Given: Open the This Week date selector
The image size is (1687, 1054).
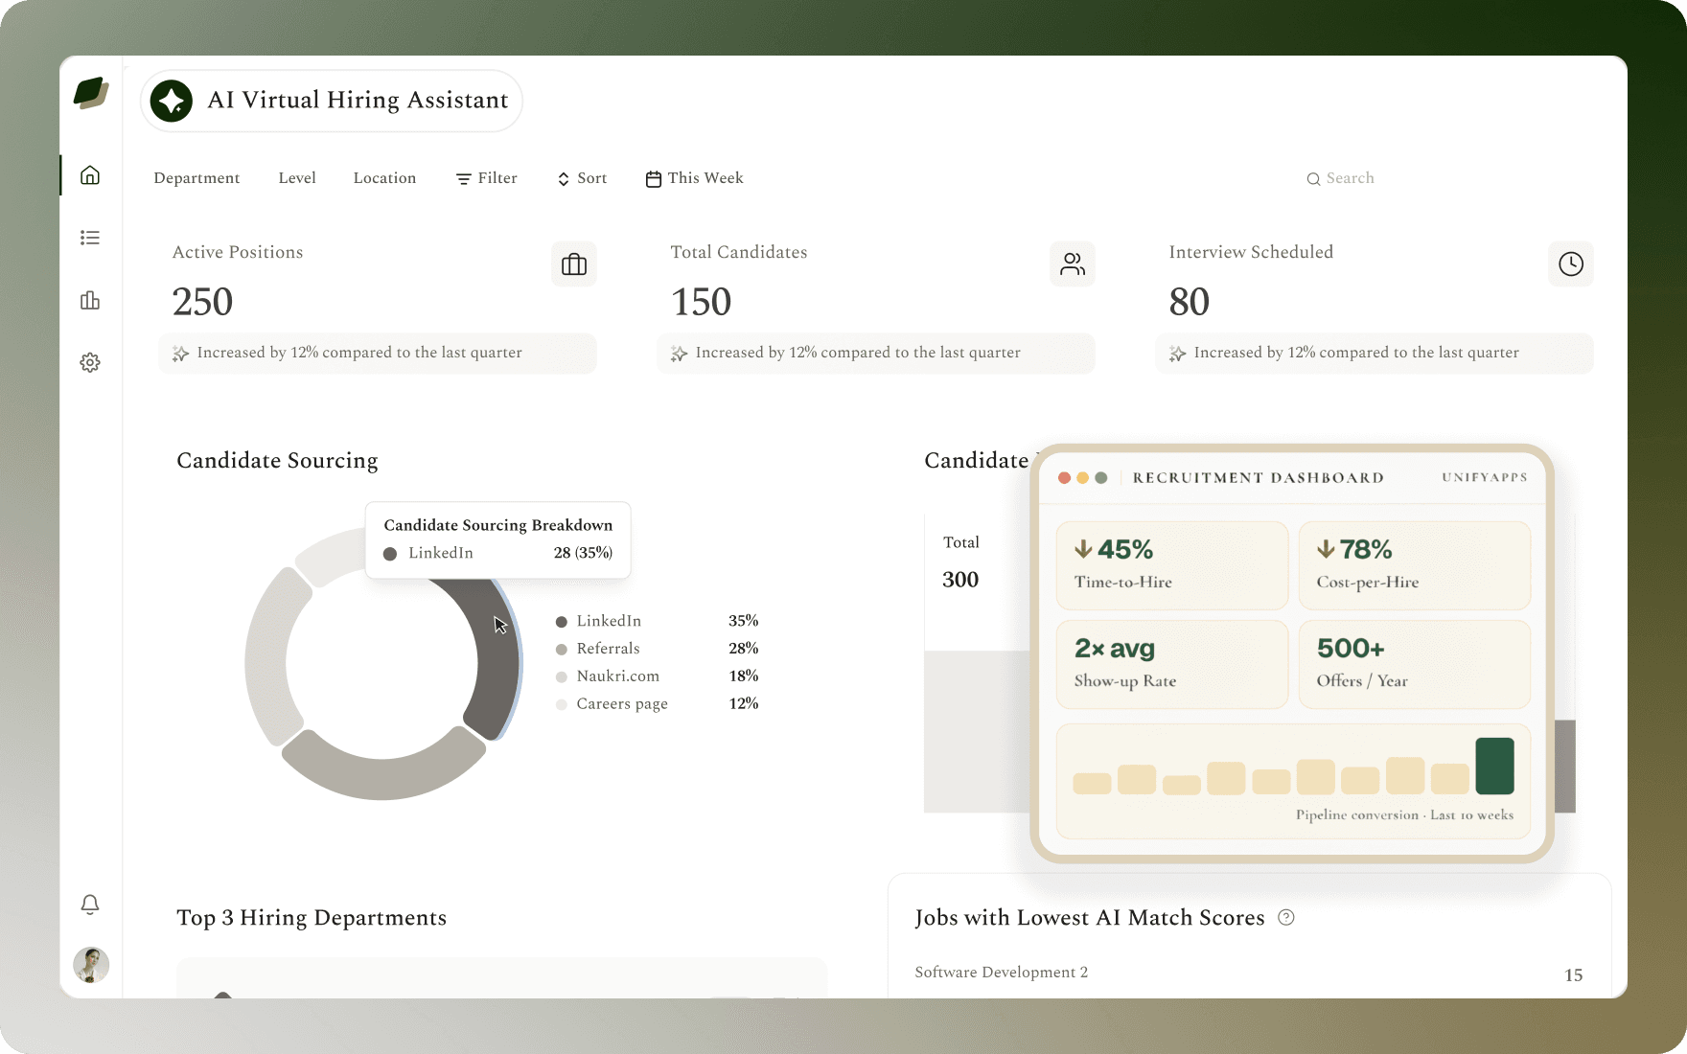Looking at the screenshot, I should point(695,178).
